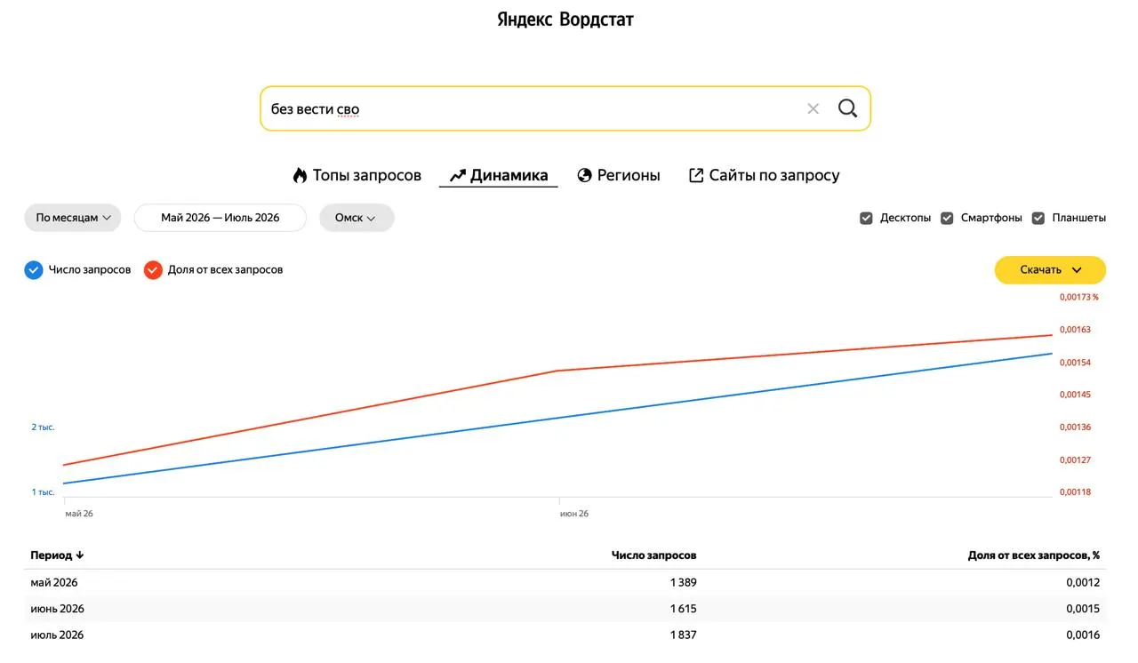Toggle the blue Число запросов series

pos(34,270)
